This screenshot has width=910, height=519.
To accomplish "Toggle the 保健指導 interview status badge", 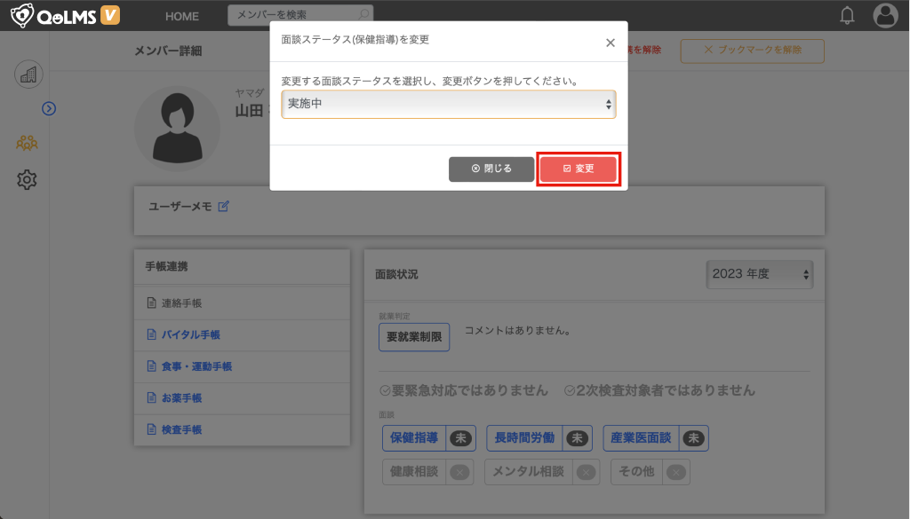I will click(428, 437).
